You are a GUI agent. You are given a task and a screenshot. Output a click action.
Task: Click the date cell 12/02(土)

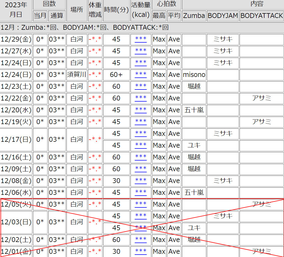(x=16, y=240)
